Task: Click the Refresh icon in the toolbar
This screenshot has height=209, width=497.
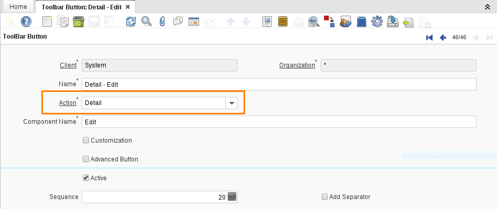Action: point(131,22)
